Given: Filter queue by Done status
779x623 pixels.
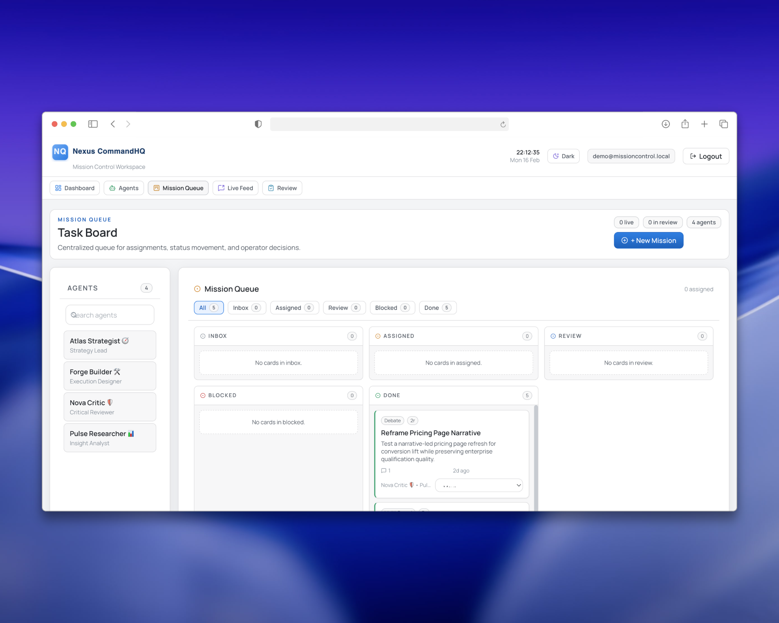Looking at the screenshot, I should tap(437, 308).
